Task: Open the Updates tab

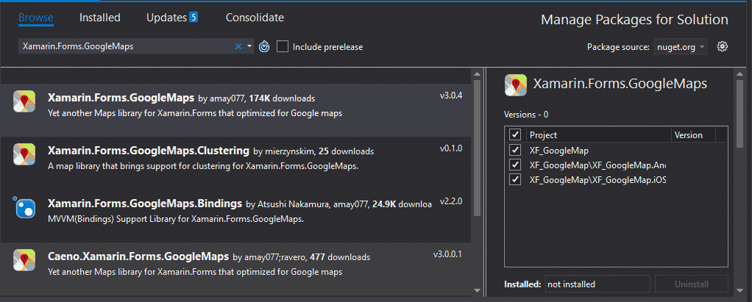Action: pos(166,18)
